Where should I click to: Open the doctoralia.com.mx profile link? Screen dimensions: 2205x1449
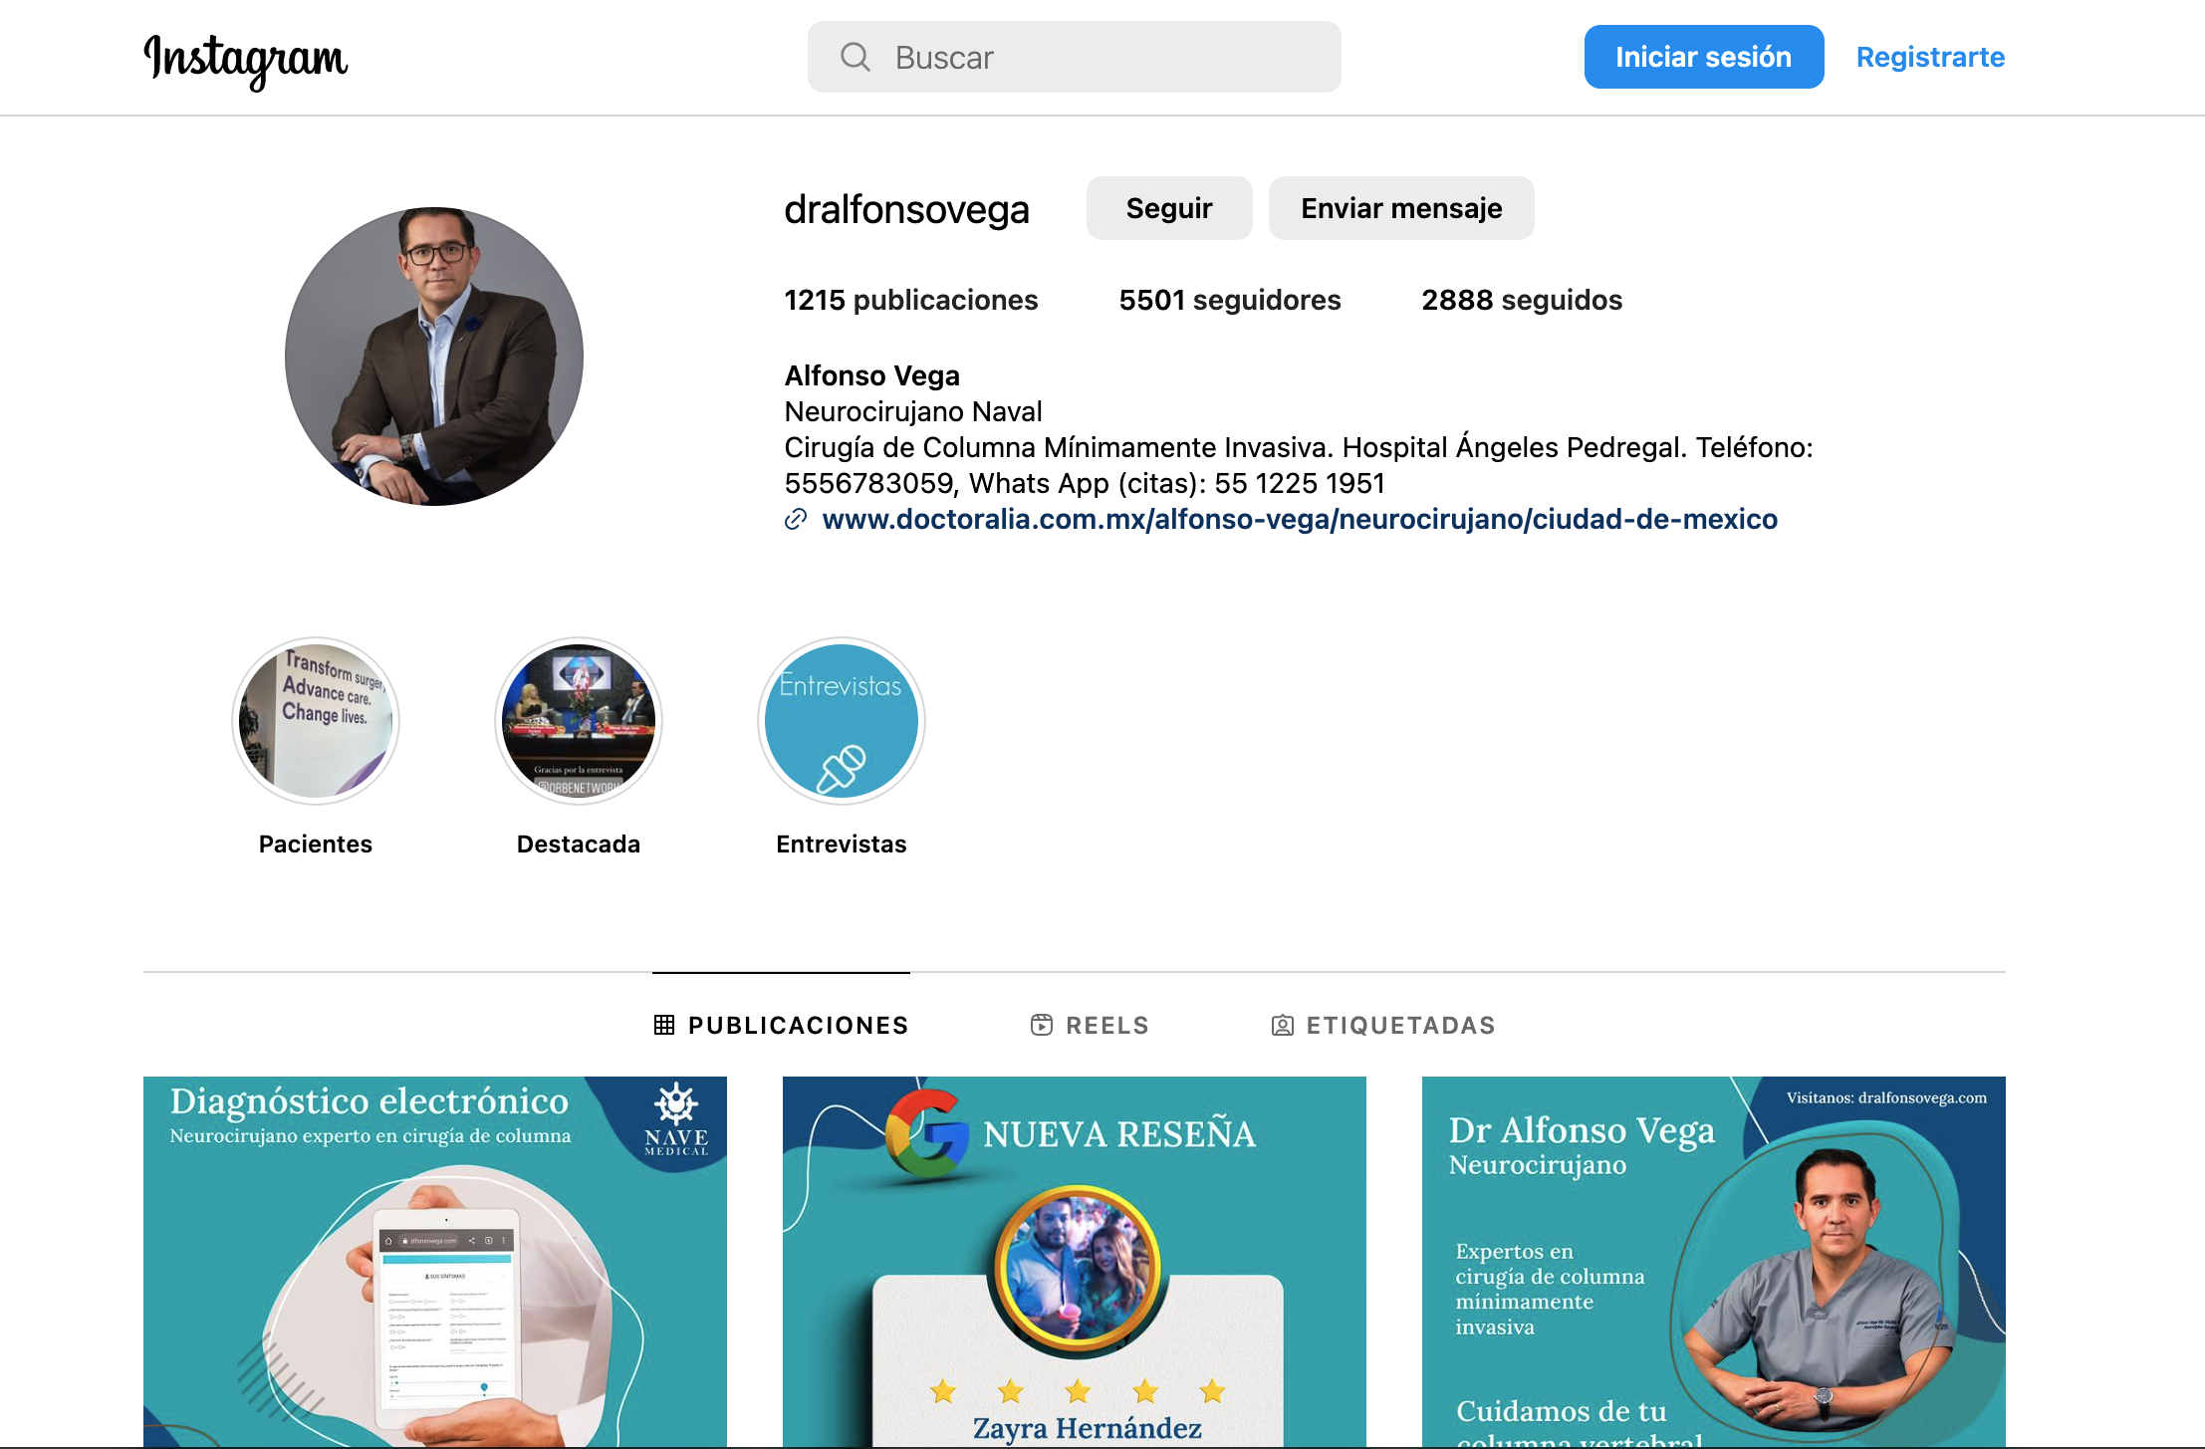pos(1300,519)
